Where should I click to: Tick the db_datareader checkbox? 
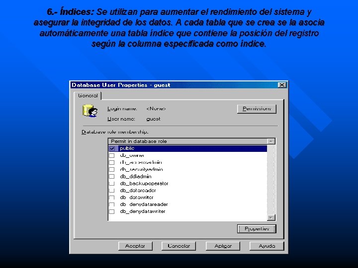[x=112, y=191]
